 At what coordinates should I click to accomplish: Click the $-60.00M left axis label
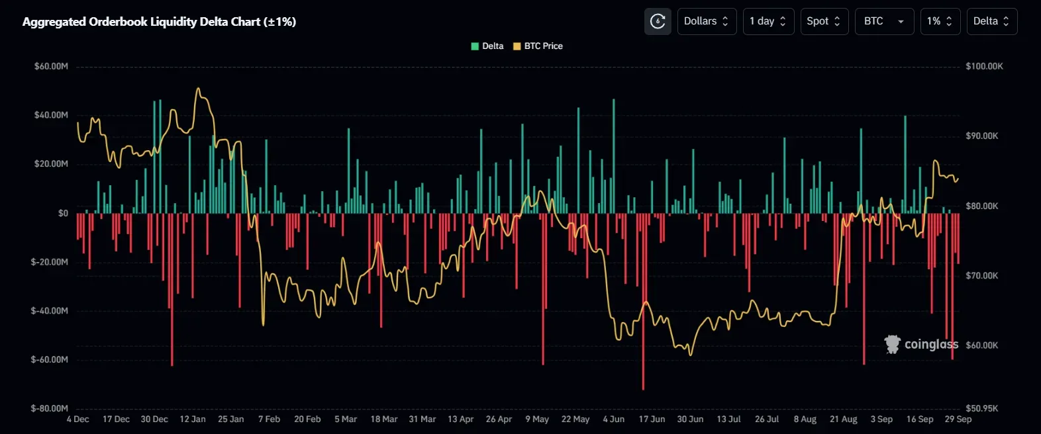pyautogui.click(x=50, y=360)
